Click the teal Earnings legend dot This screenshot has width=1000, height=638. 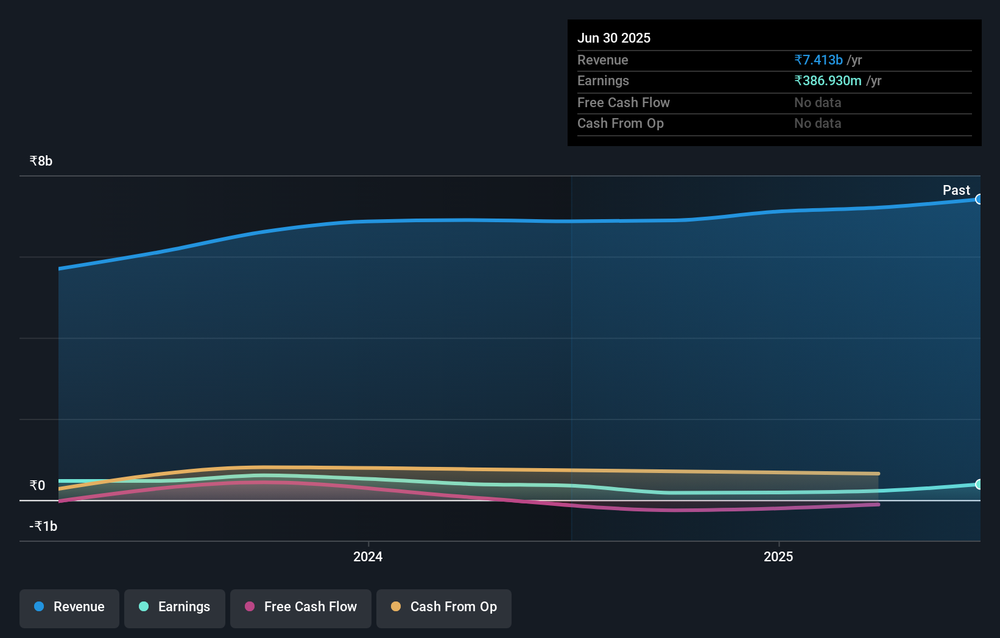(x=143, y=607)
